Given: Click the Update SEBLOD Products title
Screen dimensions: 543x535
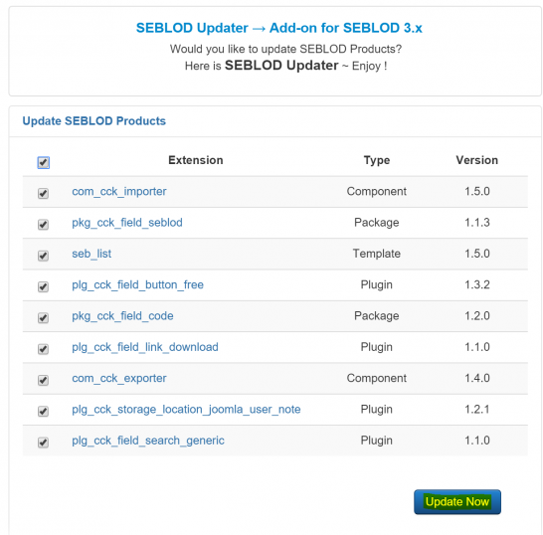Looking at the screenshot, I should coord(94,121).
